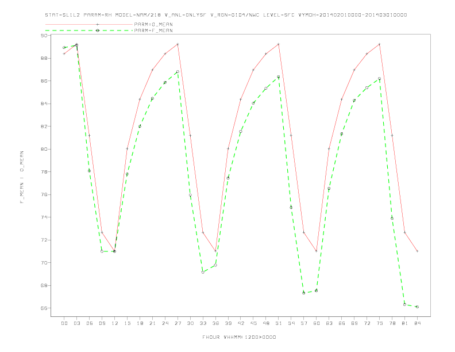Click the x-axis tick label 60
Screen dimensions: 455x352
tap(317, 323)
